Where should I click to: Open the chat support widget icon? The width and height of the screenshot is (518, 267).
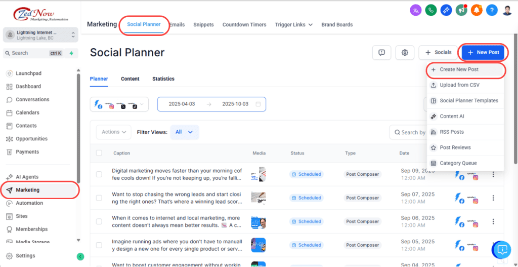(502, 249)
